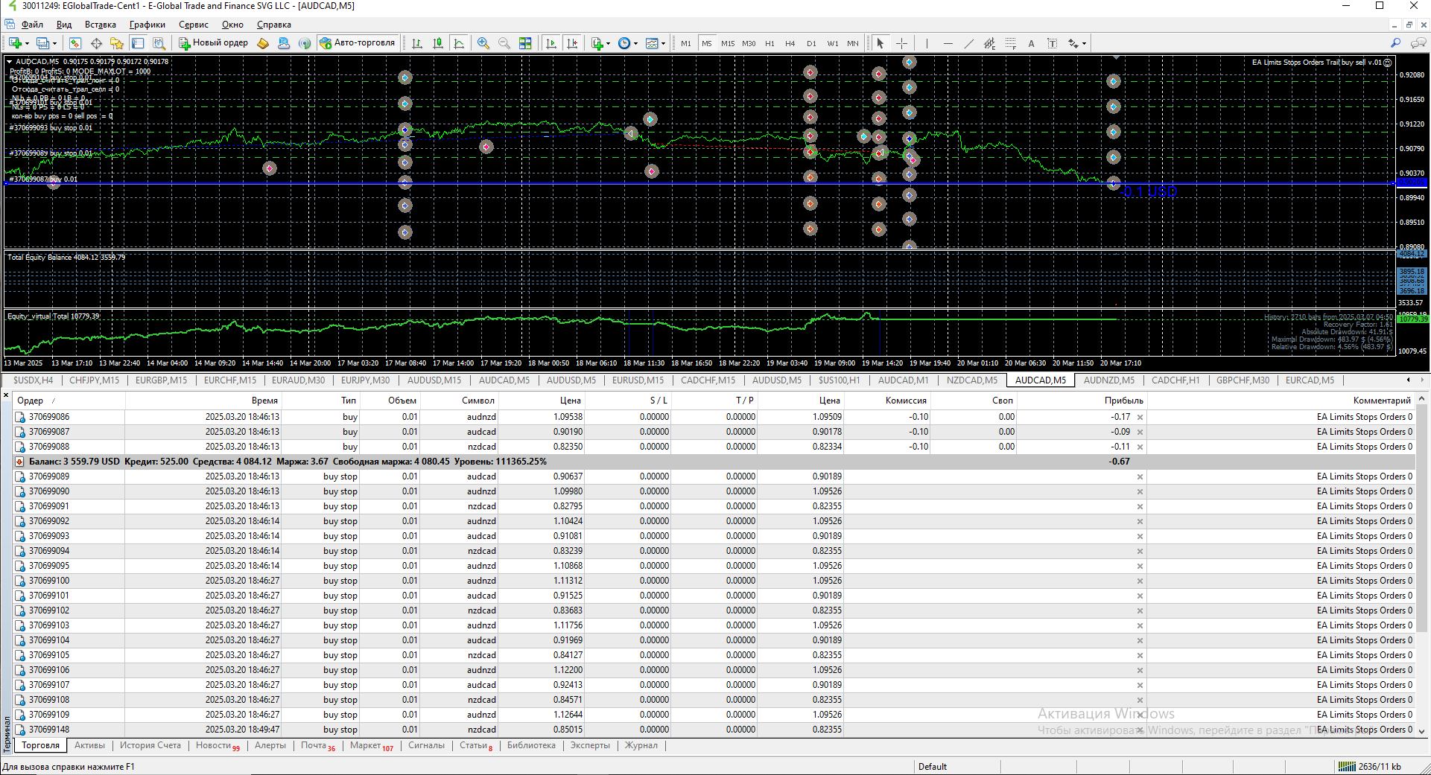Image resolution: width=1431 pixels, height=775 pixels.
Task: Toggle the H1 timeframe button
Action: click(770, 43)
